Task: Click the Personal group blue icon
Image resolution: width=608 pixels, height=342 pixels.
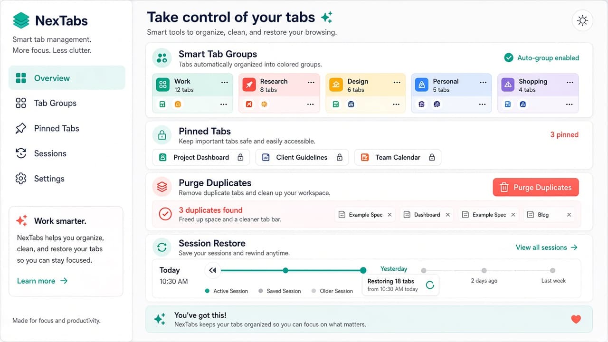Action: [x=421, y=85]
